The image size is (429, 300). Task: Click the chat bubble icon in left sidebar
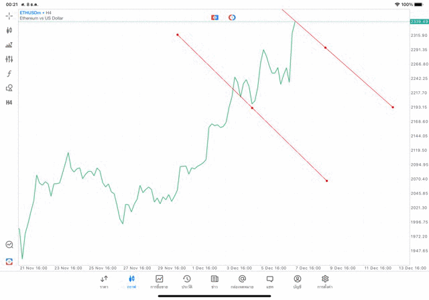(9, 245)
